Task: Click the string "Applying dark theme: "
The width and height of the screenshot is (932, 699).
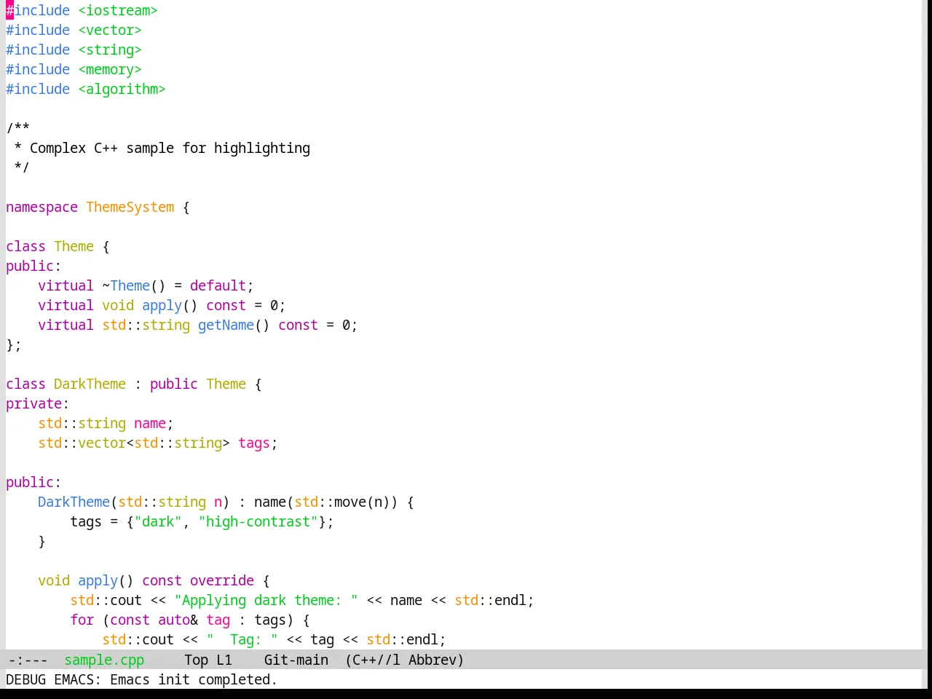Action: point(266,600)
